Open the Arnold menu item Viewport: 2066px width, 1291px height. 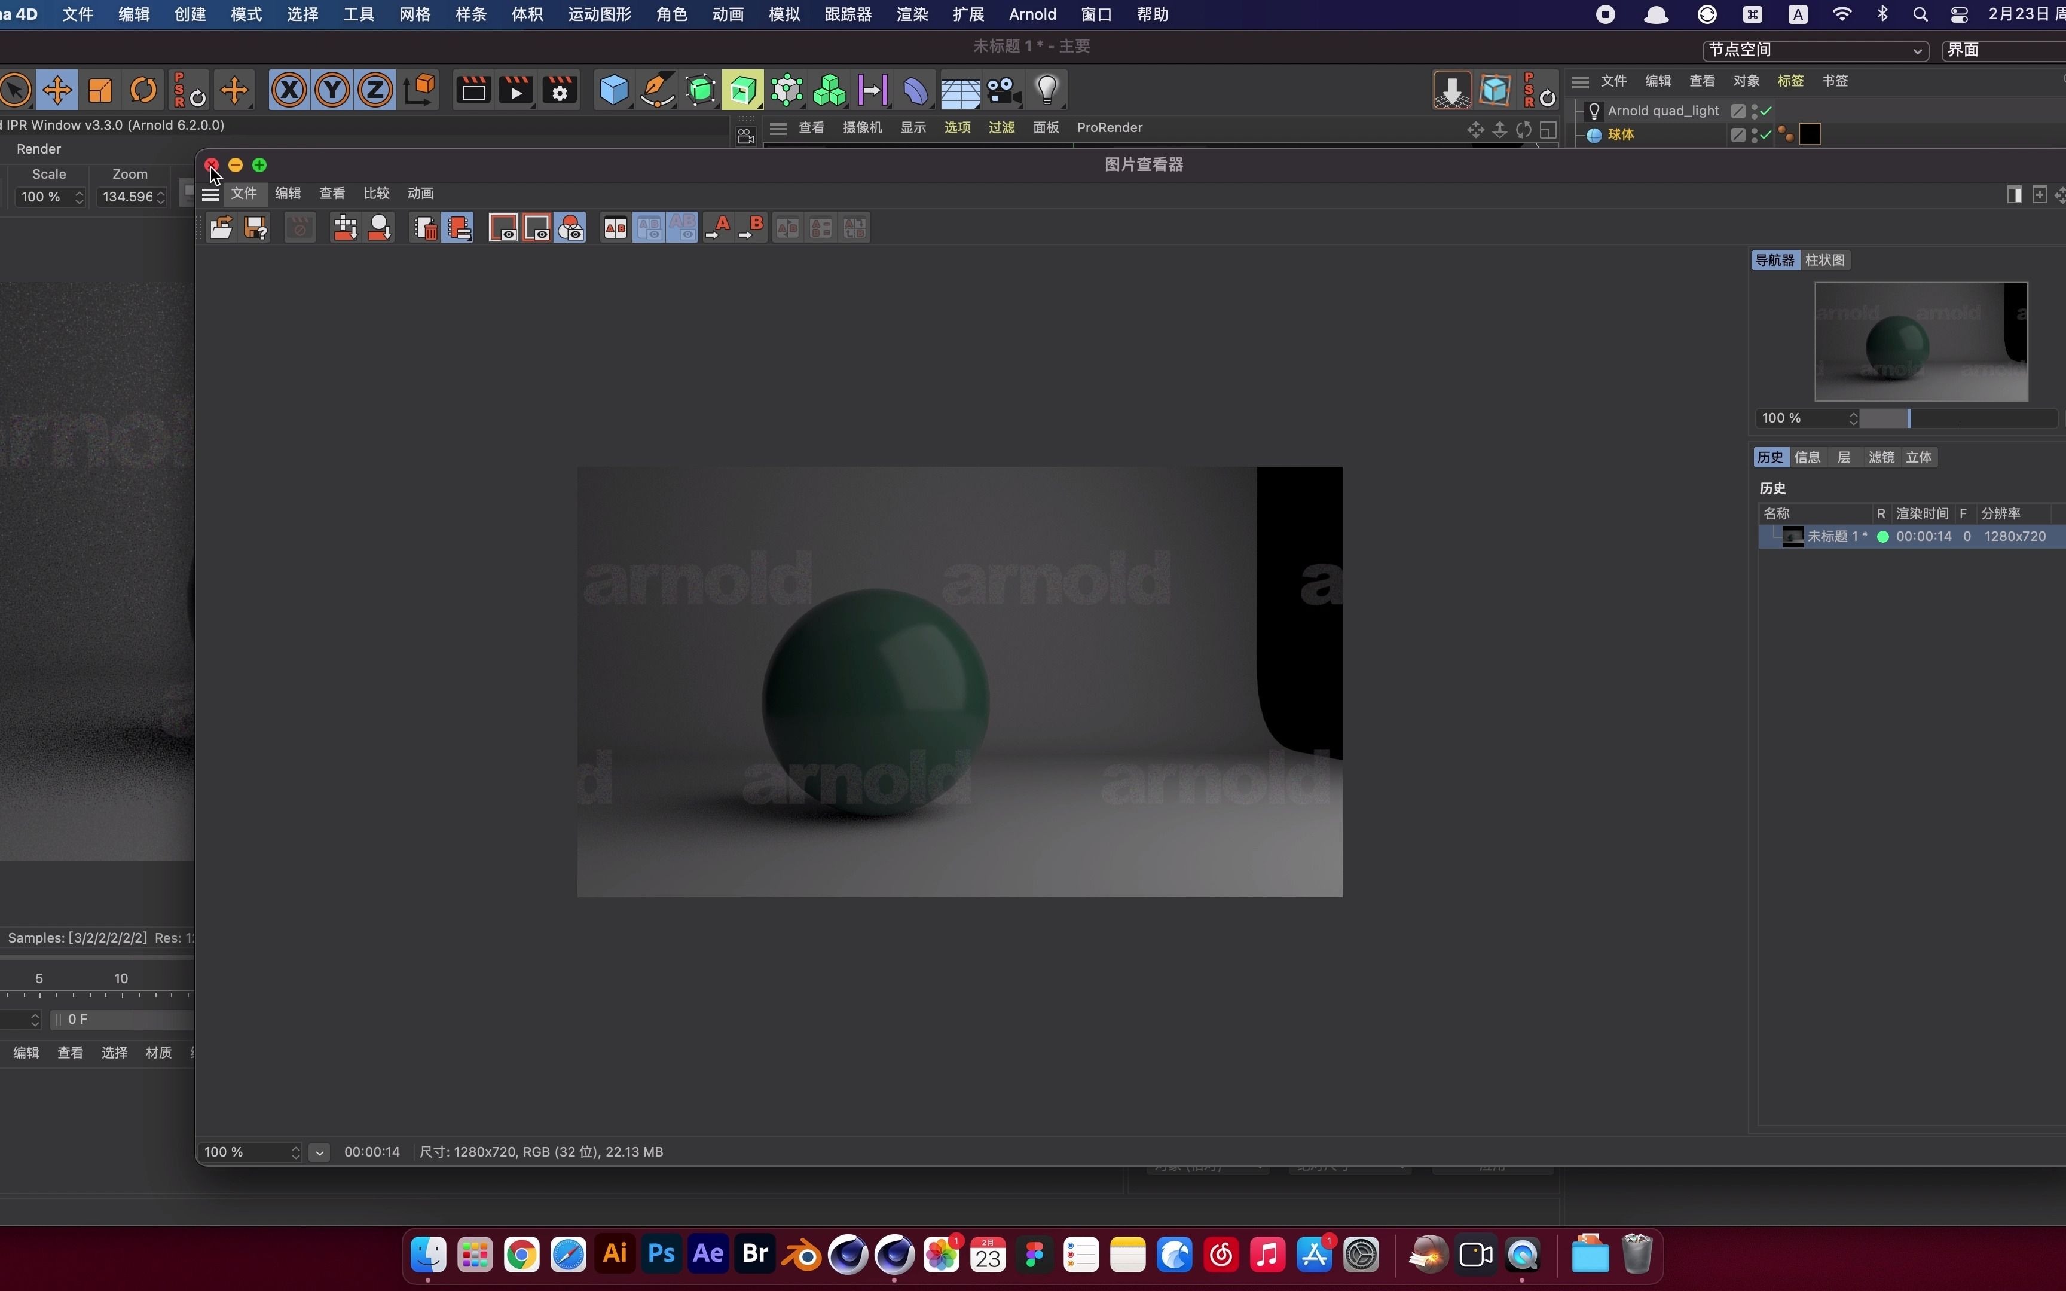1032,13
